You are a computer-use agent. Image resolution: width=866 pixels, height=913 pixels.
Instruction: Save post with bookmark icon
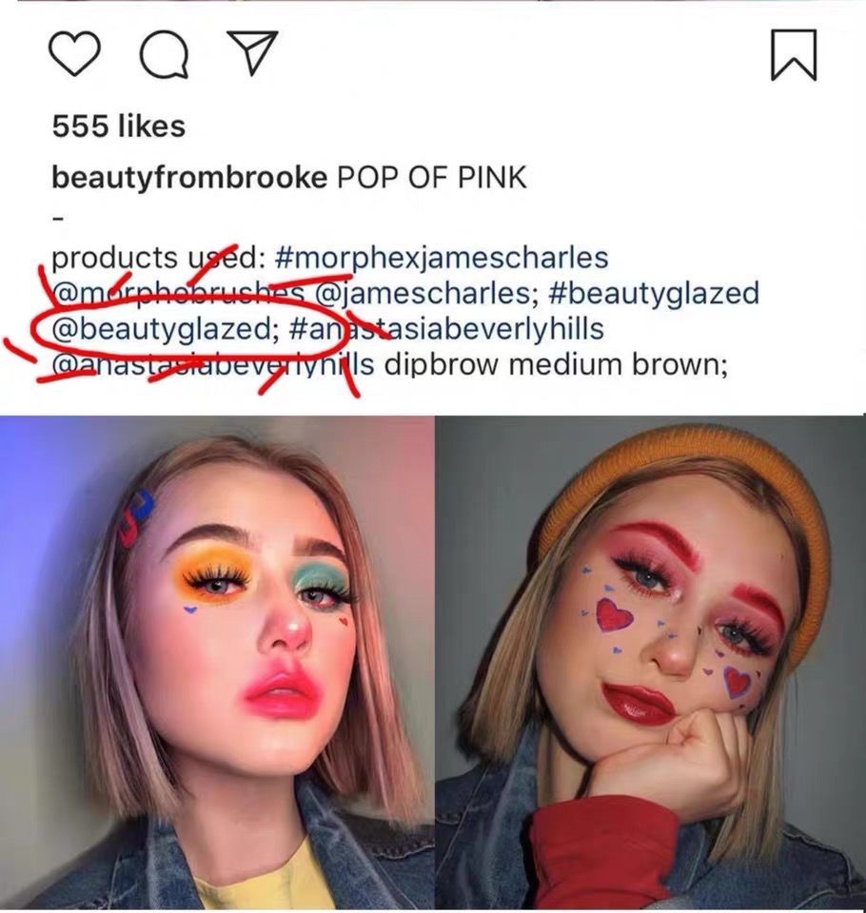pos(794,54)
